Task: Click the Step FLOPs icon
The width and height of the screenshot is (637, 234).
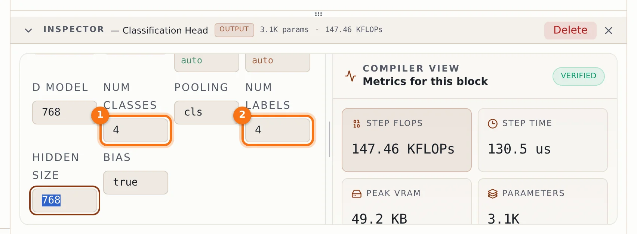Action: pyautogui.click(x=357, y=124)
